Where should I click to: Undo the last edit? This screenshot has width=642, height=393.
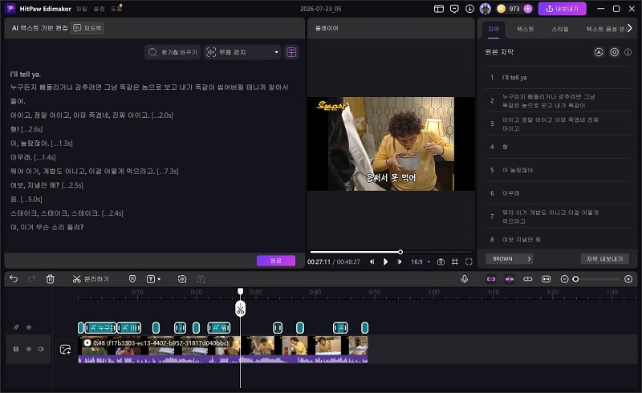coord(14,279)
